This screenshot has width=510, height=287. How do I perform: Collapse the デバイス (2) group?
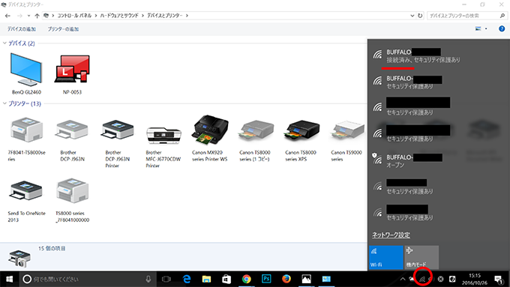4,43
